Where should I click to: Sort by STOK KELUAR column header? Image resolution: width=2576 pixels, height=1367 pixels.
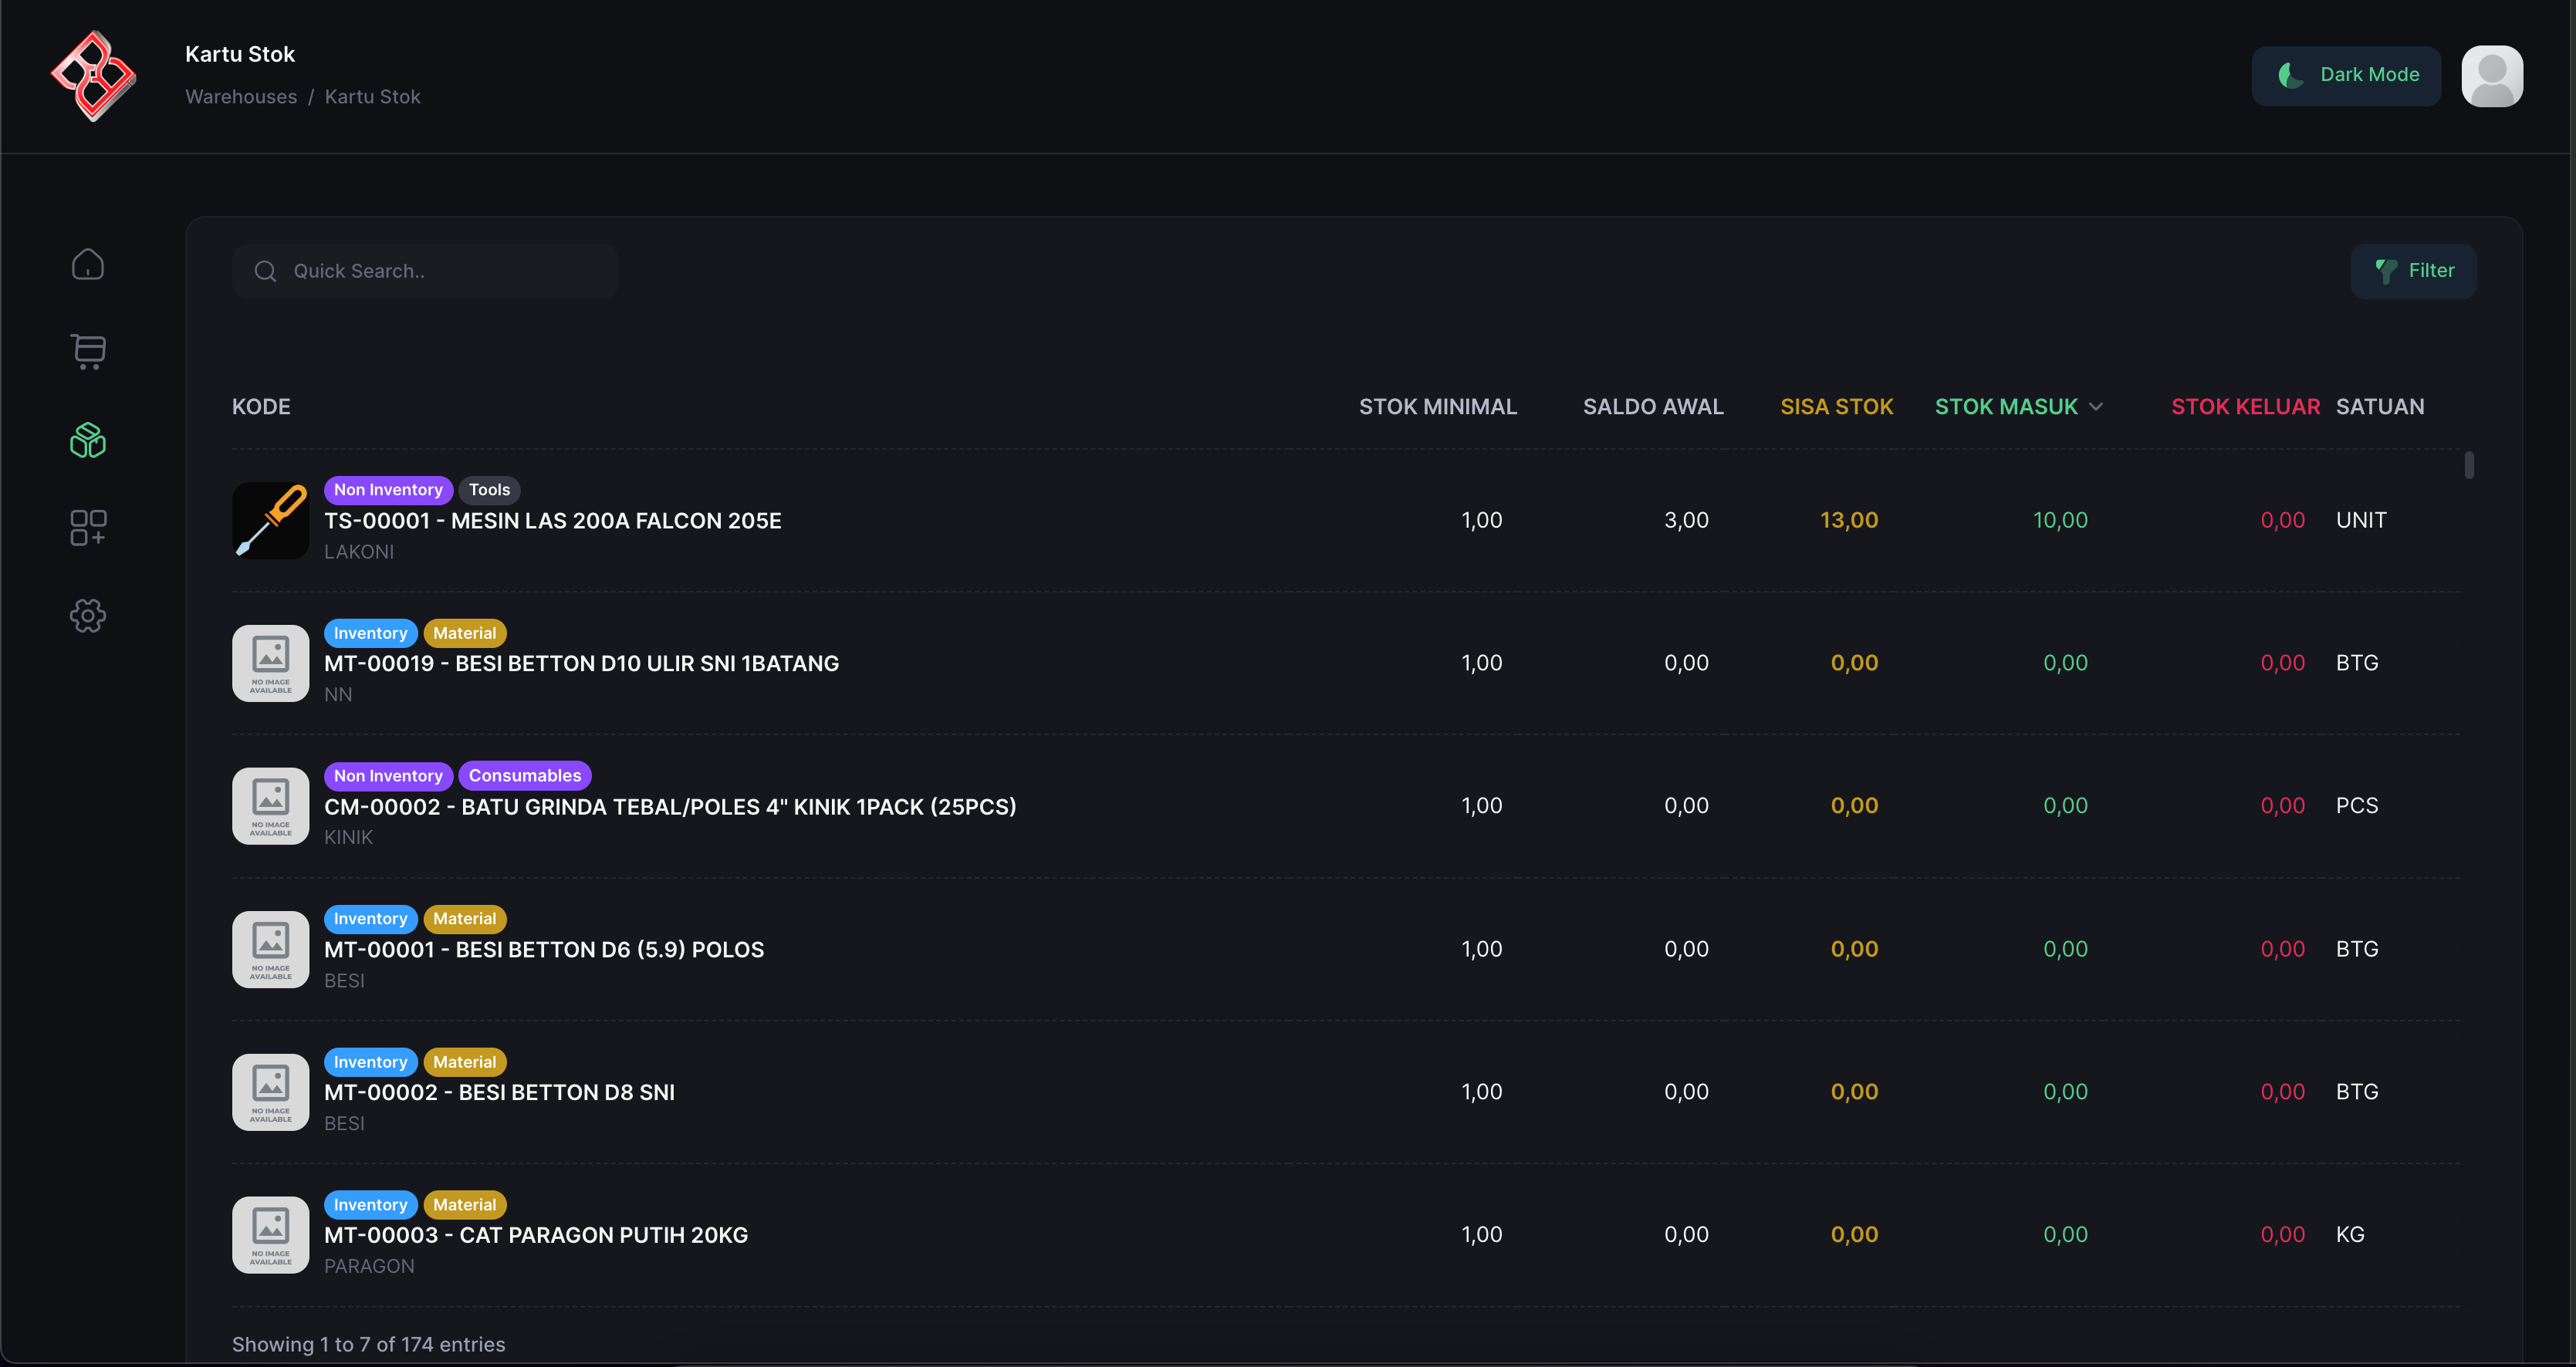tap(2244, 407)
